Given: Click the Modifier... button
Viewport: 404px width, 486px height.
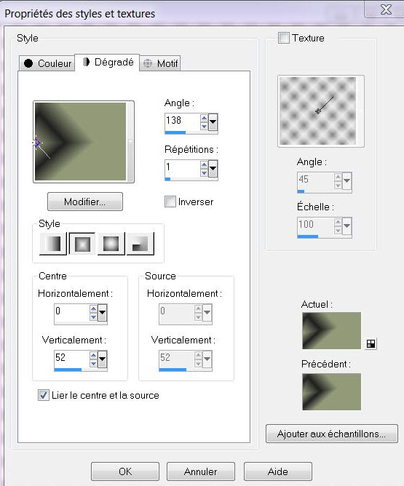Looking at the screenshot, I should pos(85,202).
